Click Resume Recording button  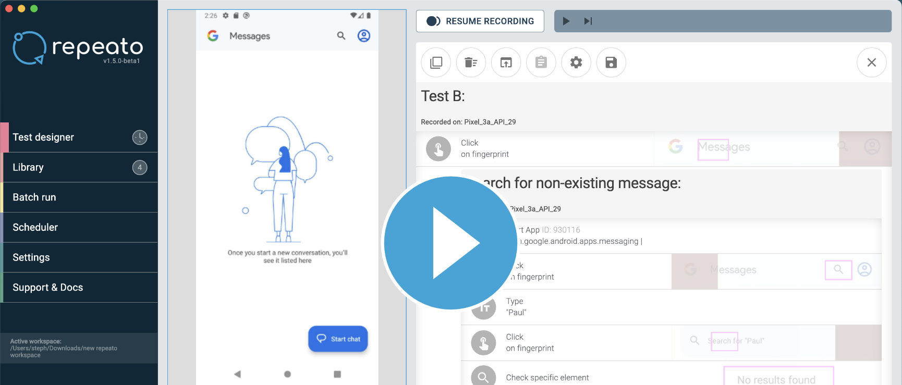click(x=480, y=21)
